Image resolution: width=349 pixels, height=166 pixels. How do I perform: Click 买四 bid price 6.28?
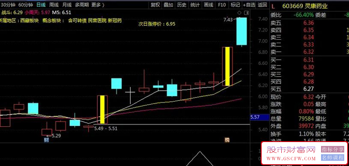[x=308, y=81]
